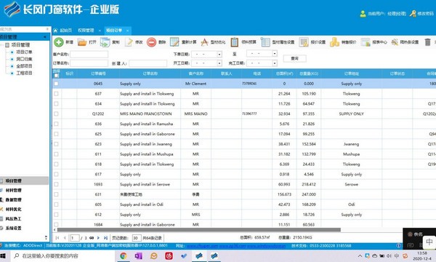Click the trash bin icon in the toolbar
The width and height of the screenshot is (436, 262).
pos(428,42)
